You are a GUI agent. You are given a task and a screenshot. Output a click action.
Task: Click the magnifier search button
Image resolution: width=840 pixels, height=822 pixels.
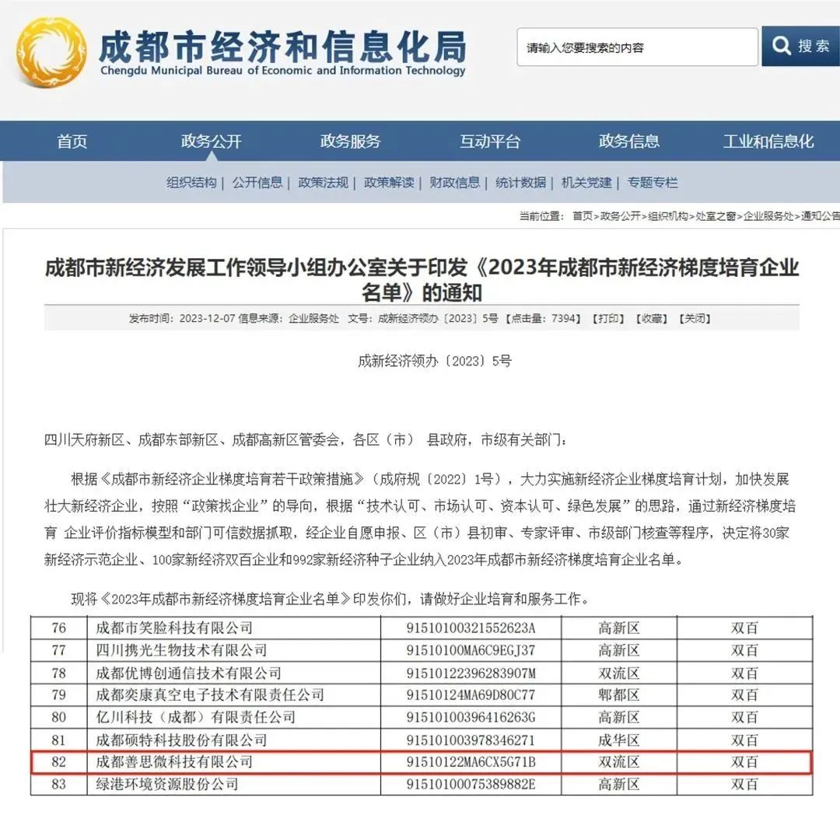(800, 47)
